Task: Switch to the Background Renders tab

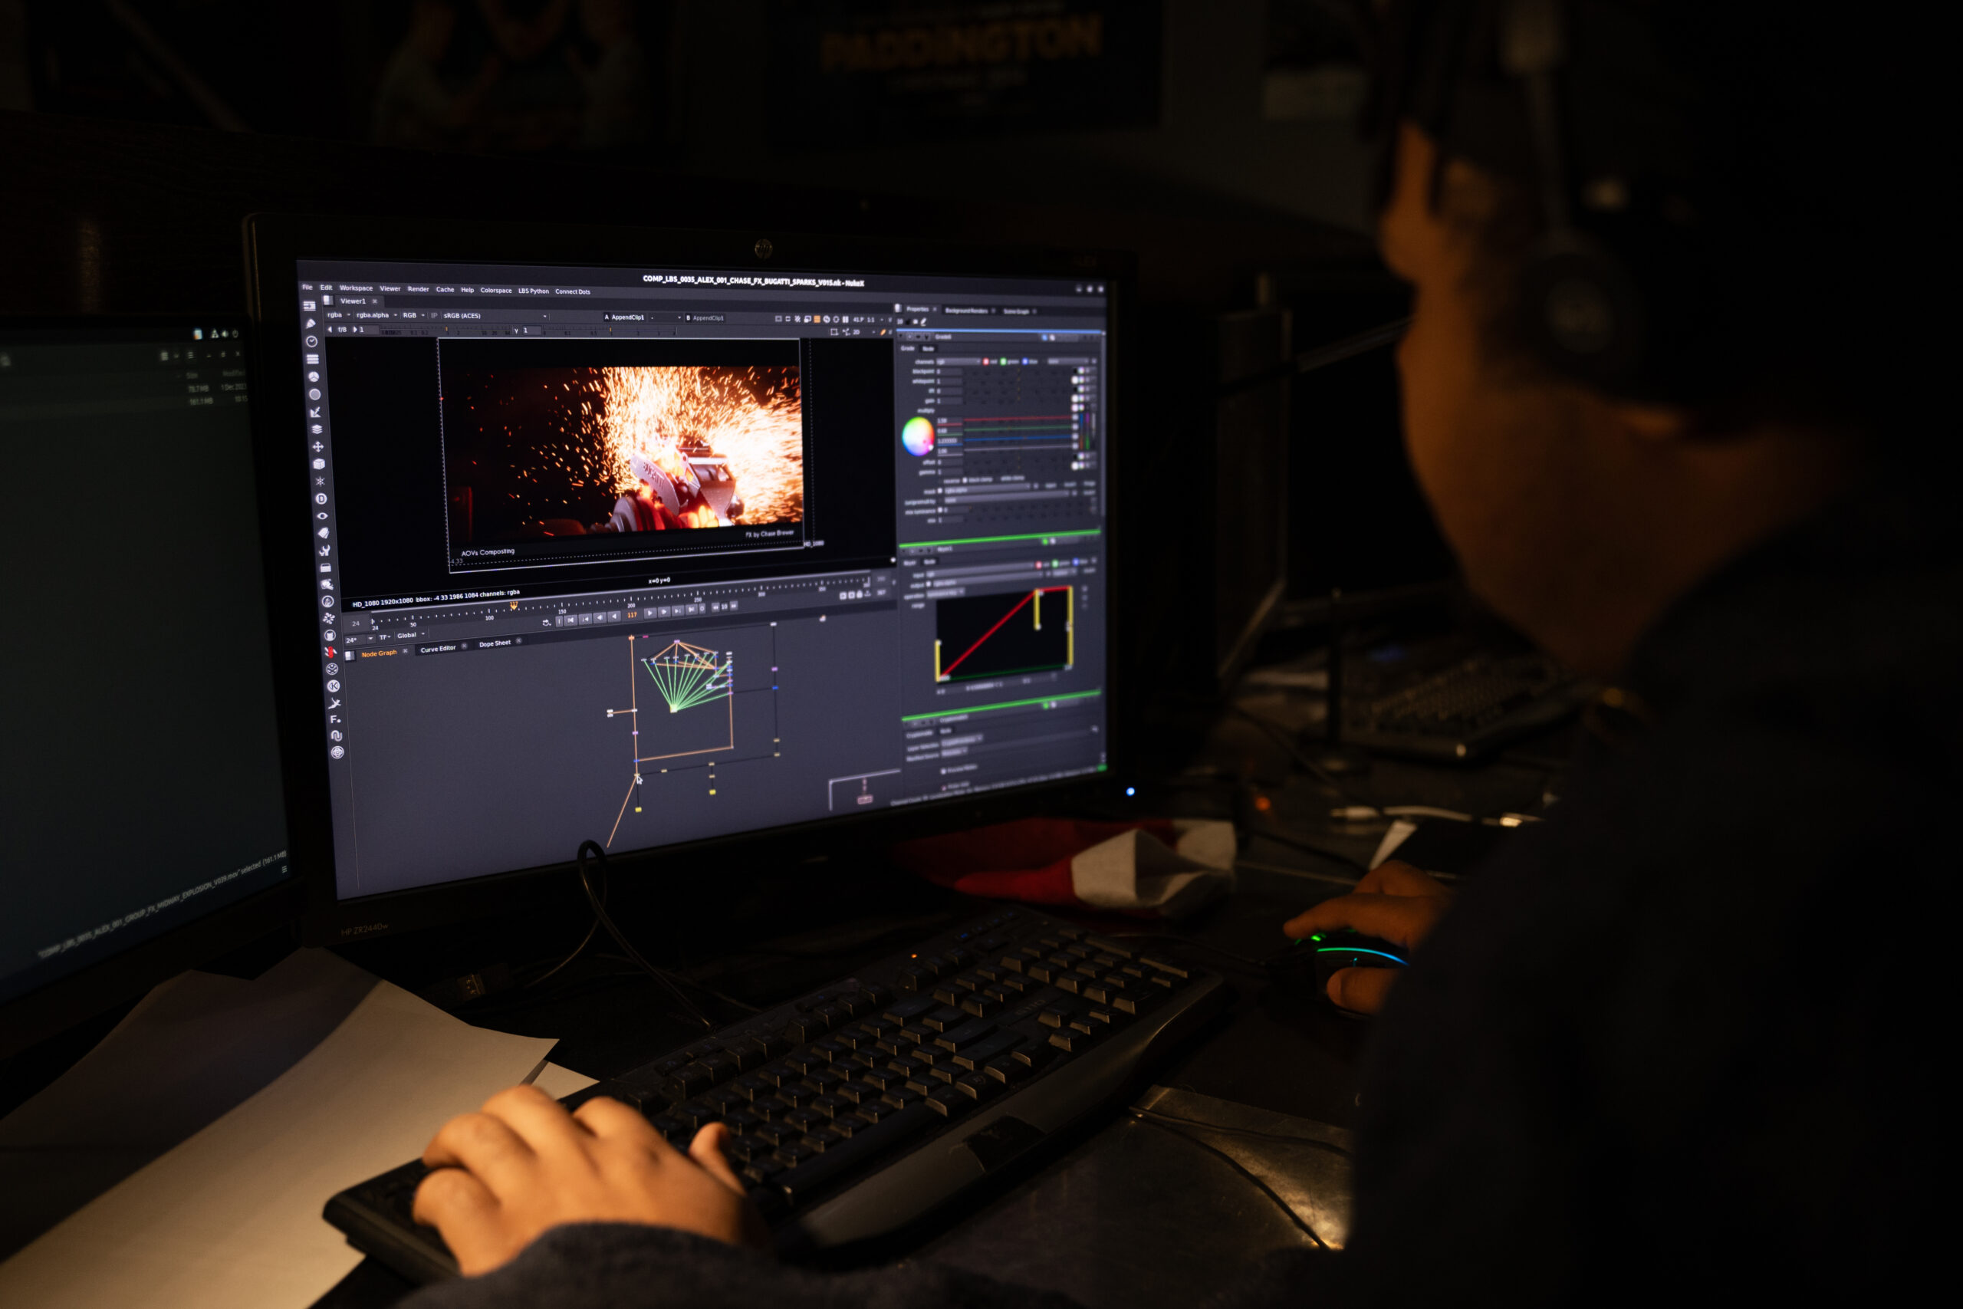Action: point(966,310)
